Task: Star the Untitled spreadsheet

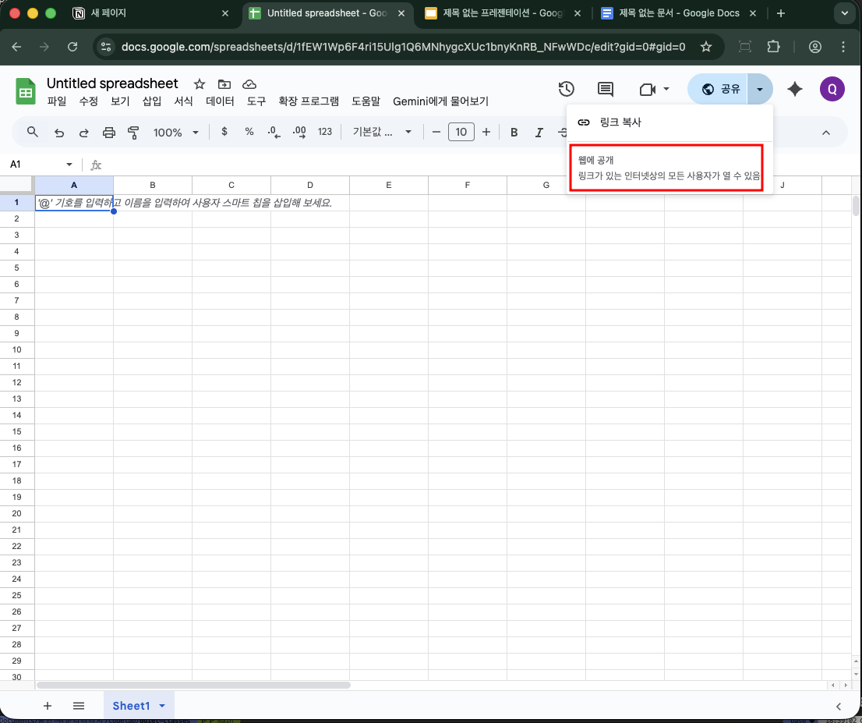Action: click(x=200, y=84)
